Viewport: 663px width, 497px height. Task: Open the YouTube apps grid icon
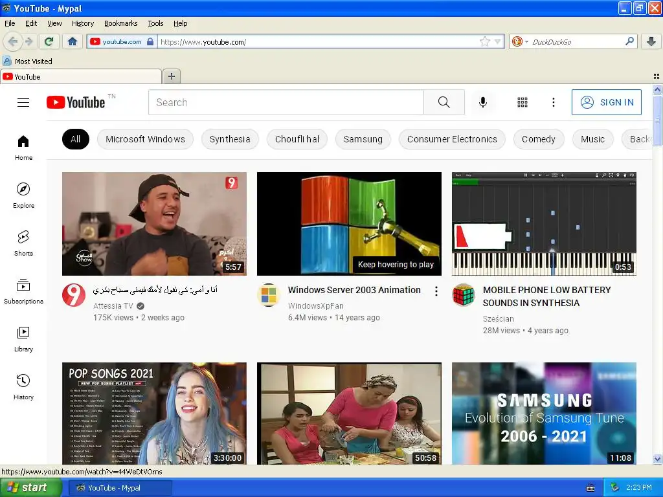(x=523, y=102)
